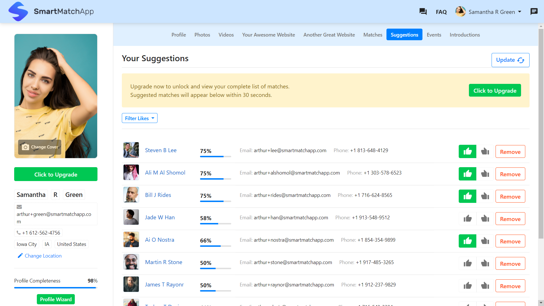544x306 pixels.
Task: Open the Introductions tab
Action: 465,35
